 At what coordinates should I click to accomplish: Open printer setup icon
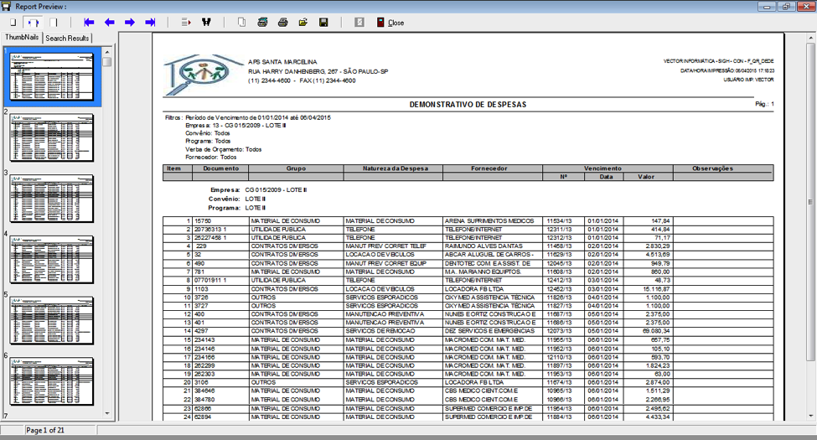262,23
